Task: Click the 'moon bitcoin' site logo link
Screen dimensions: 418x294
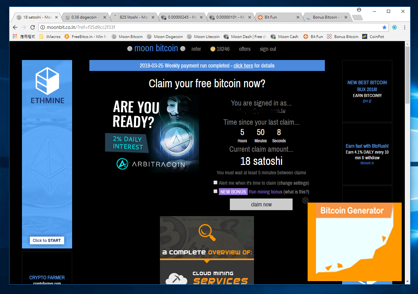Action: click(156, 48)
